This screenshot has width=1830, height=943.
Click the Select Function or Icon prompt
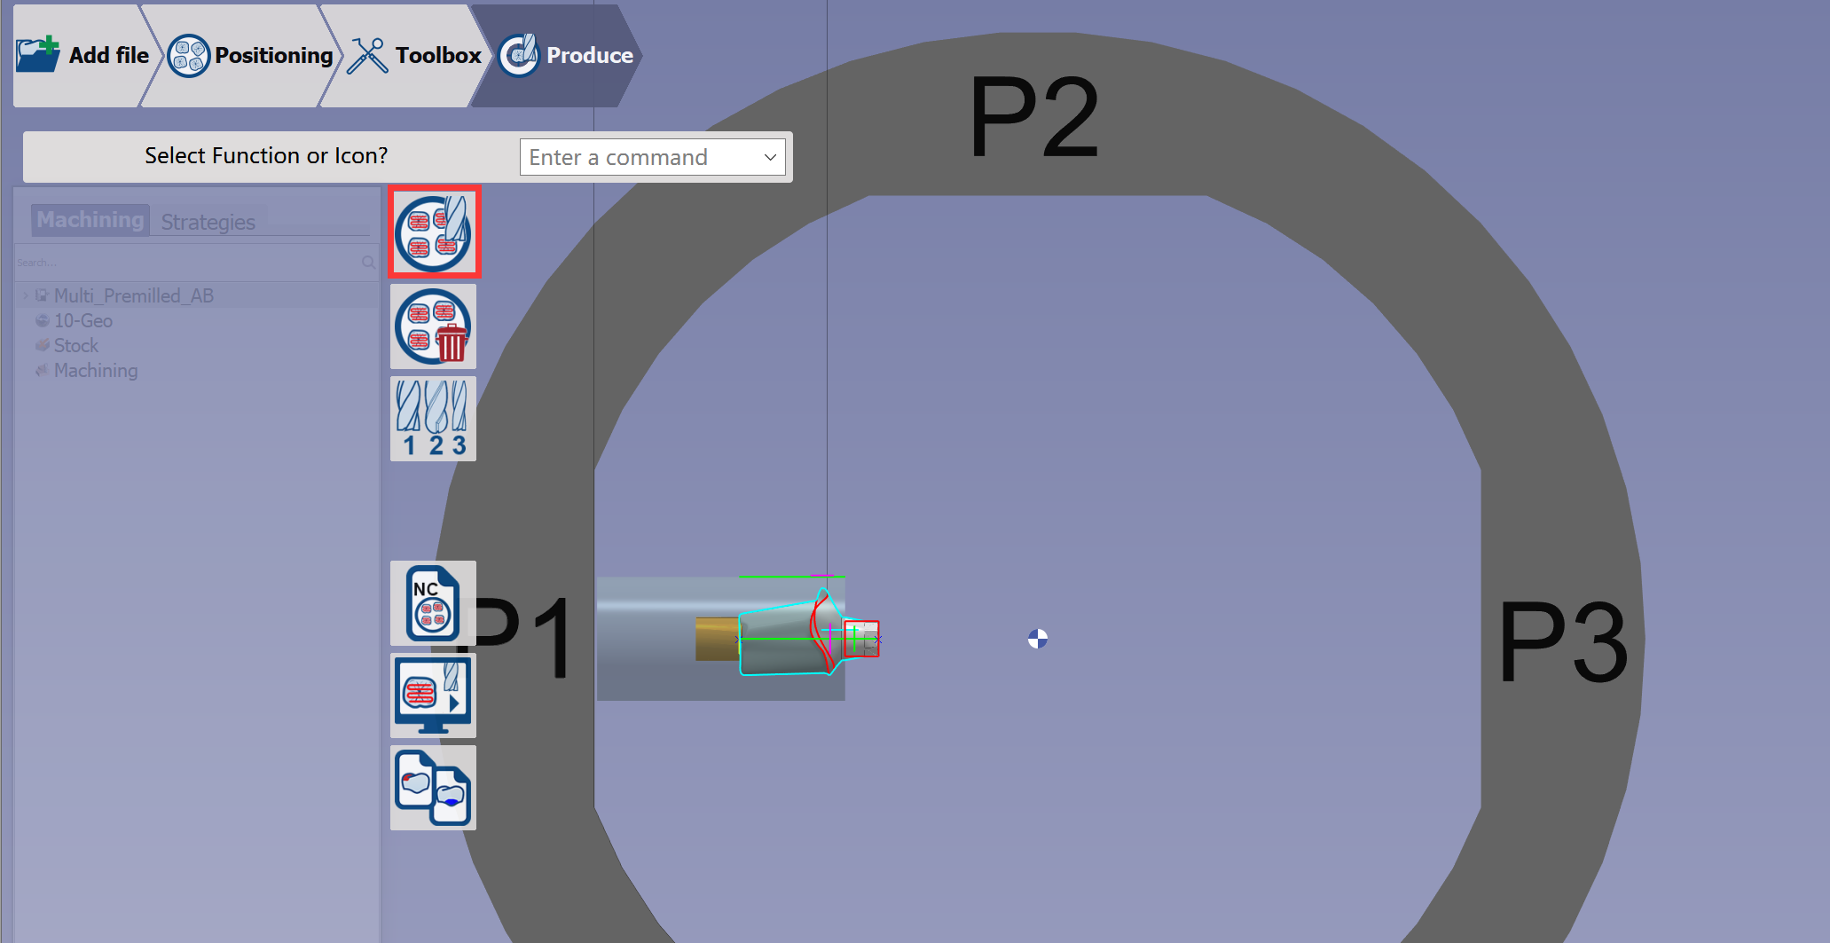266,156
